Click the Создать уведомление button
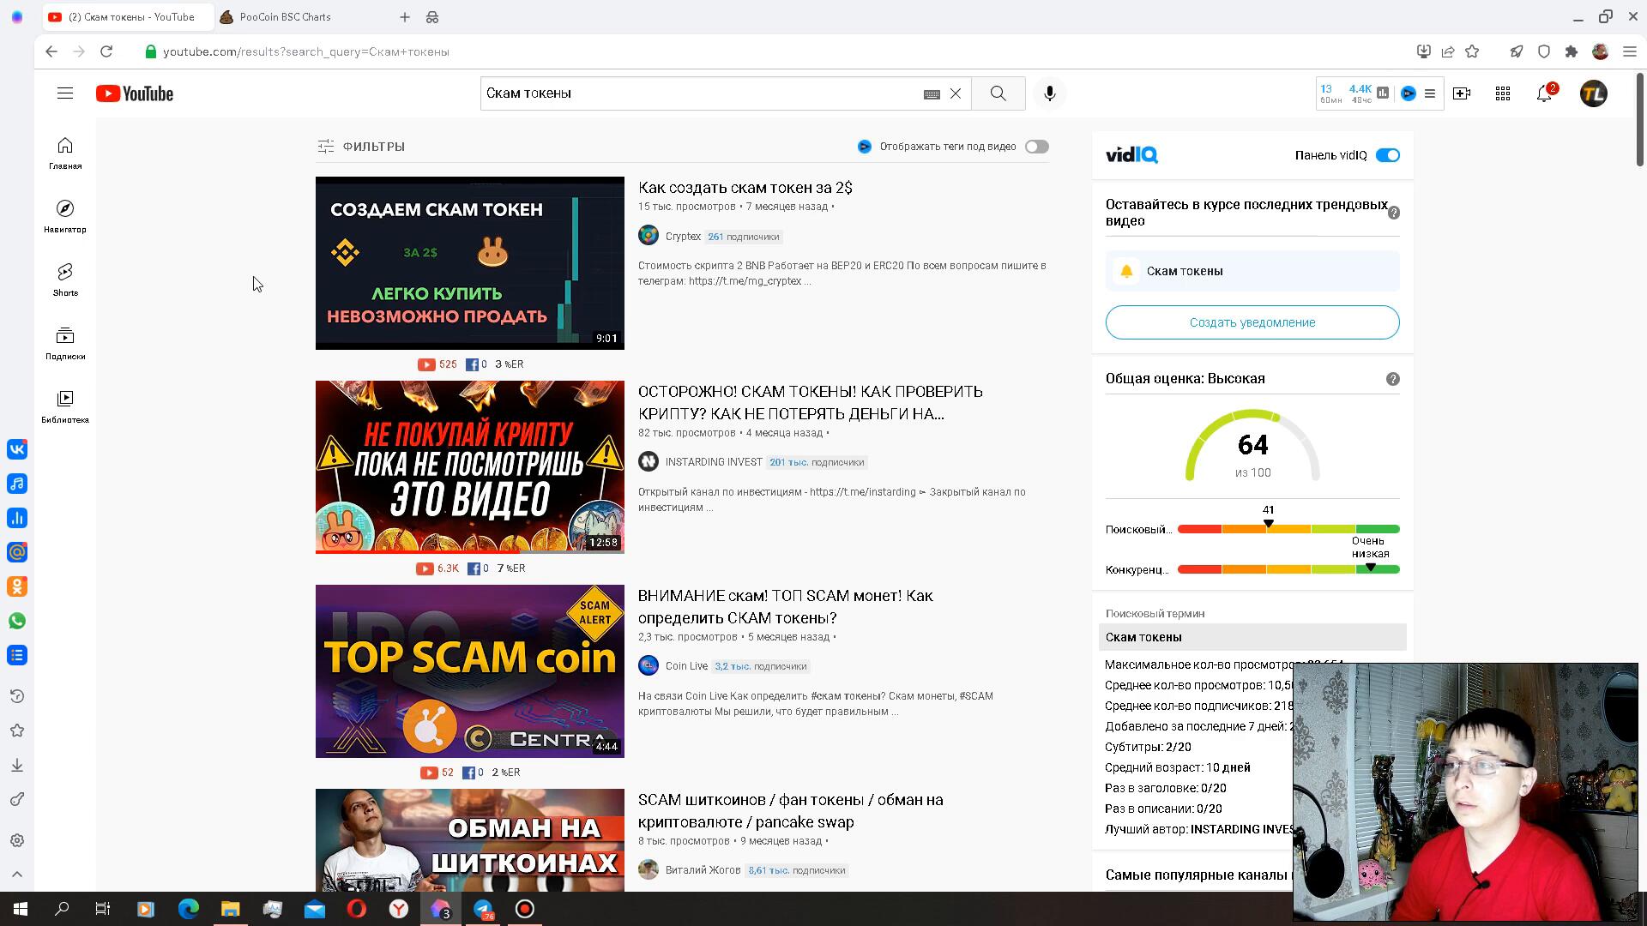 tap(1252, 322)
